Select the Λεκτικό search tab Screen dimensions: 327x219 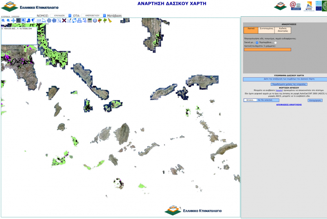[x=251, y=30]
